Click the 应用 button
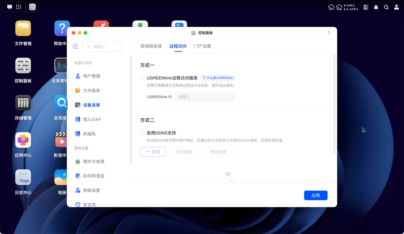 tap(316, 195)
